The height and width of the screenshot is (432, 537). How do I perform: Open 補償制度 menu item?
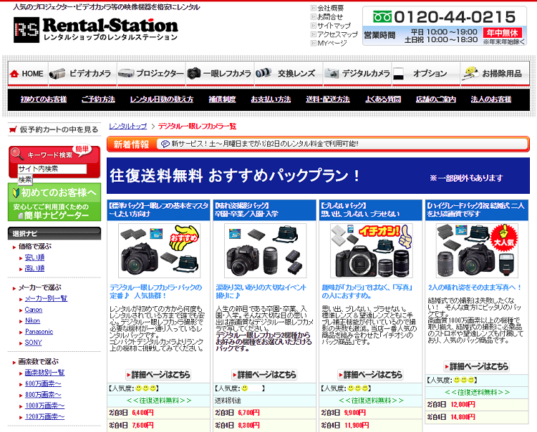pos(222,99)
